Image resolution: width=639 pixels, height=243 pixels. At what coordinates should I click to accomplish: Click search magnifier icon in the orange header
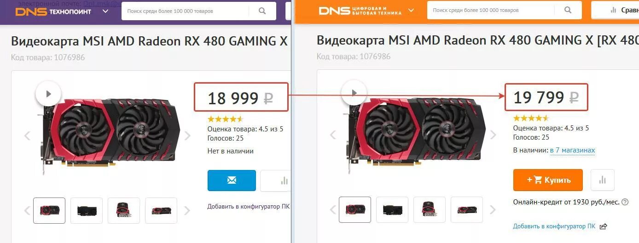[568, 10]
